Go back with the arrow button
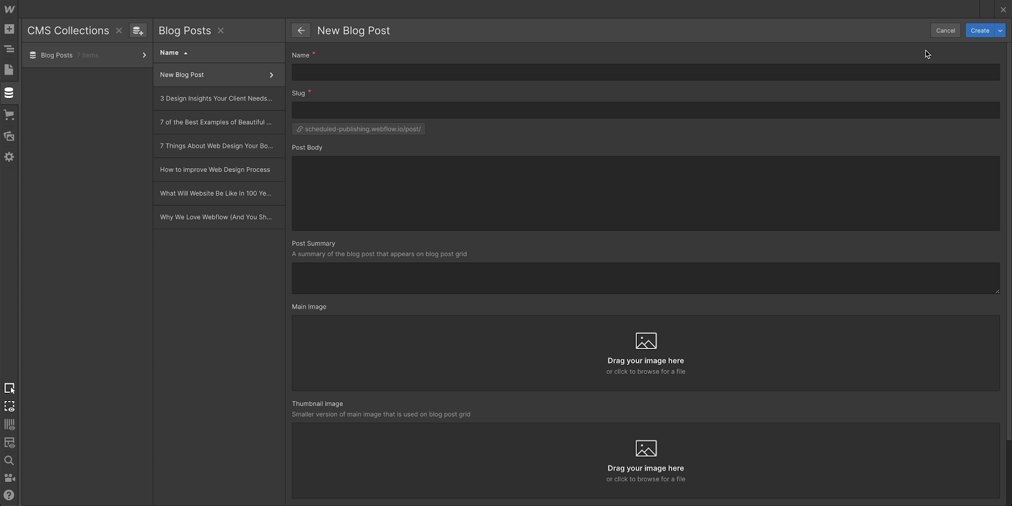1012x506 pixels. coord(301,30)
